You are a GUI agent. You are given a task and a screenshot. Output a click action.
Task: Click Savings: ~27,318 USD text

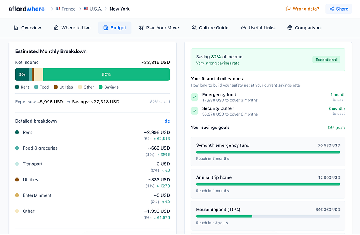click(95, 102)
